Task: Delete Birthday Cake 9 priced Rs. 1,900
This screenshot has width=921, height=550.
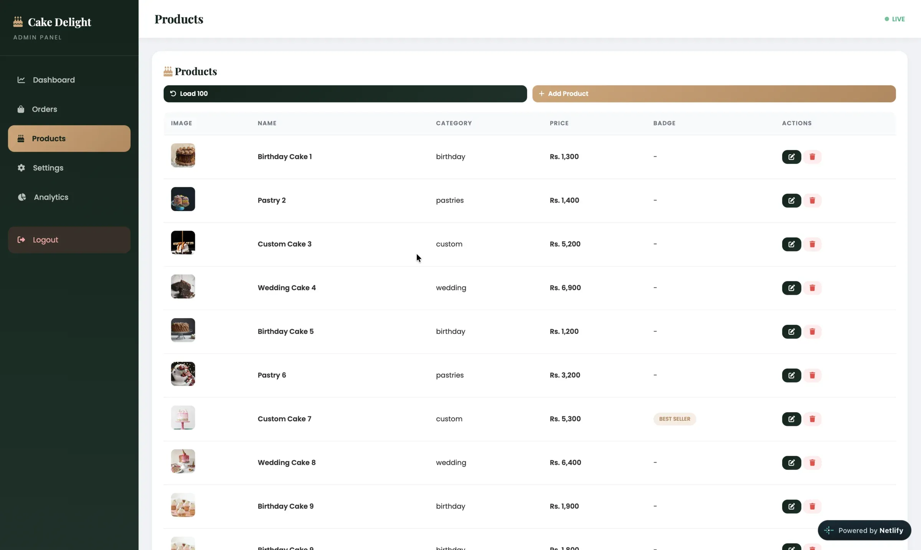Action: coord(812,507)
